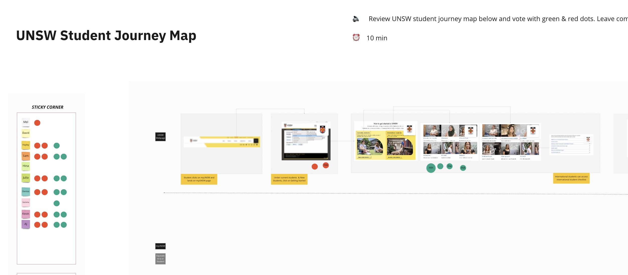This screenshot has height=275, width=628.
Task: Select the purple AJ sticky note
Action: tap(26, 224)
